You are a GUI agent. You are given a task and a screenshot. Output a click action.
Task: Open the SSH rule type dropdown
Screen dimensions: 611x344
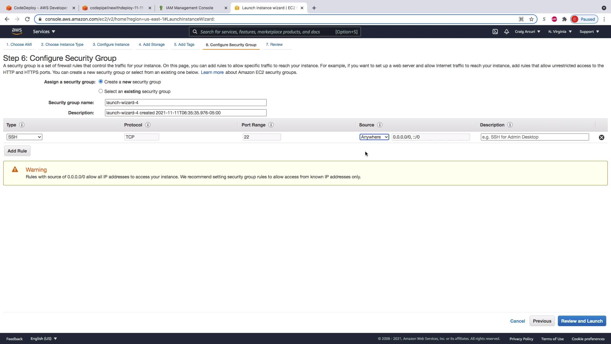pyautogui.click(x=24, y=137)
